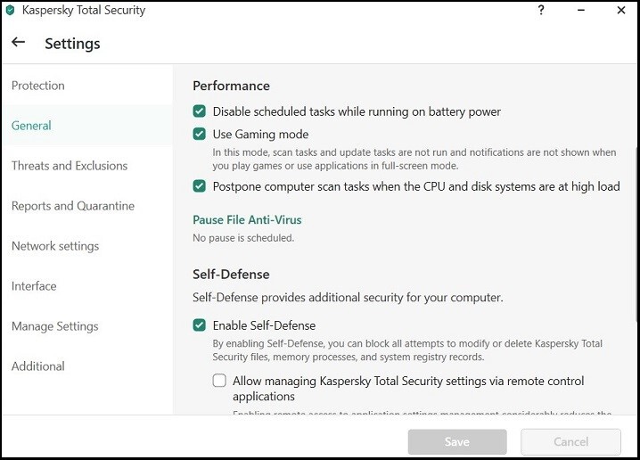Select the General settings section
The image size is (640, 460).
point(31,126)
